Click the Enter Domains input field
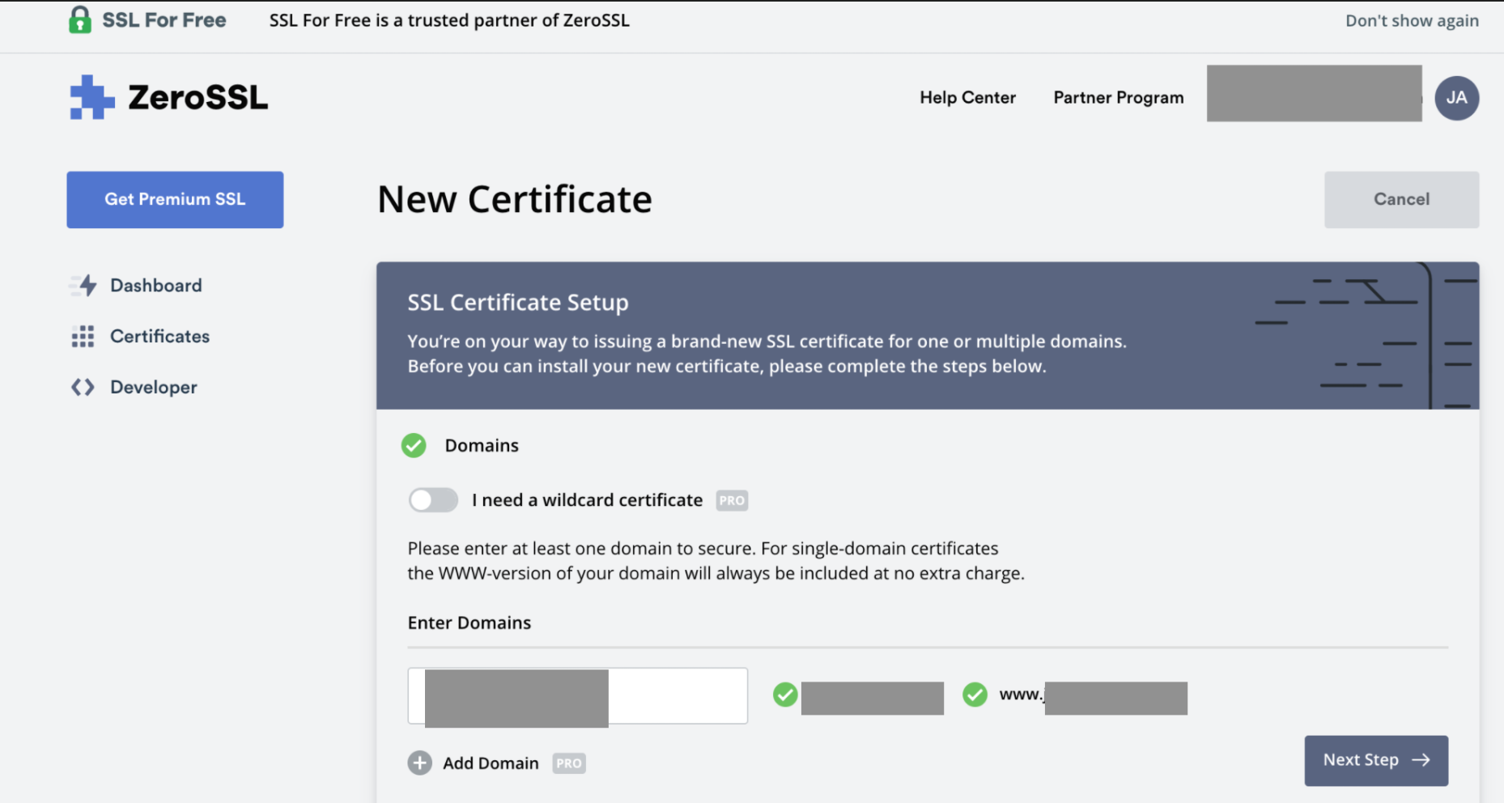Screen dimensions: 1504x803 click(577, 695)
